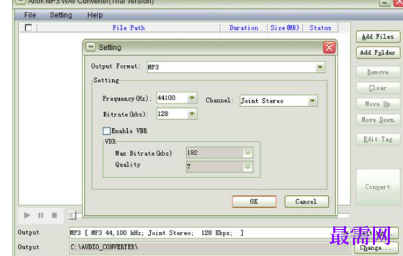Click the playback seek slider handle
Screen dimensions: 403x256
point(73,215)
